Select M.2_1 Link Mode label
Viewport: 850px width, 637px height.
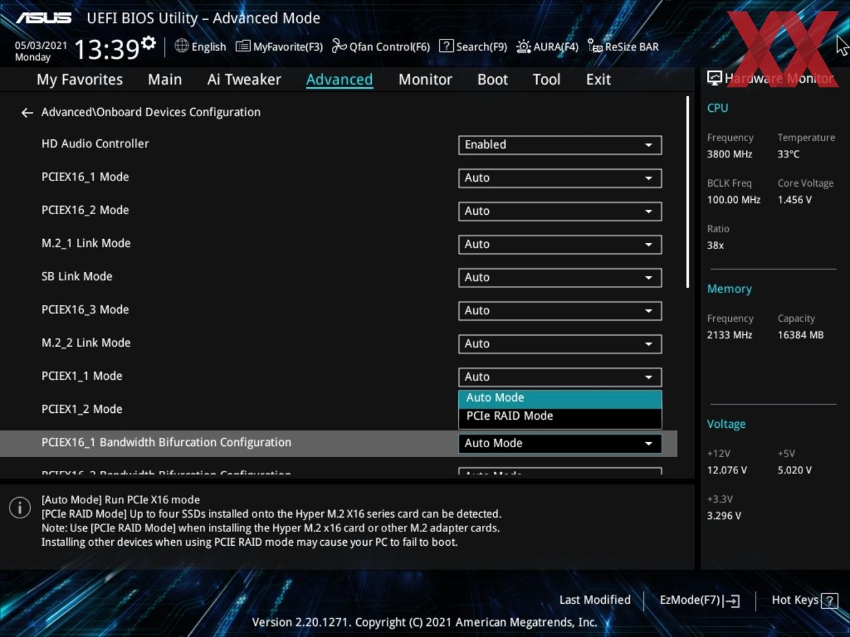click(86, 243)
